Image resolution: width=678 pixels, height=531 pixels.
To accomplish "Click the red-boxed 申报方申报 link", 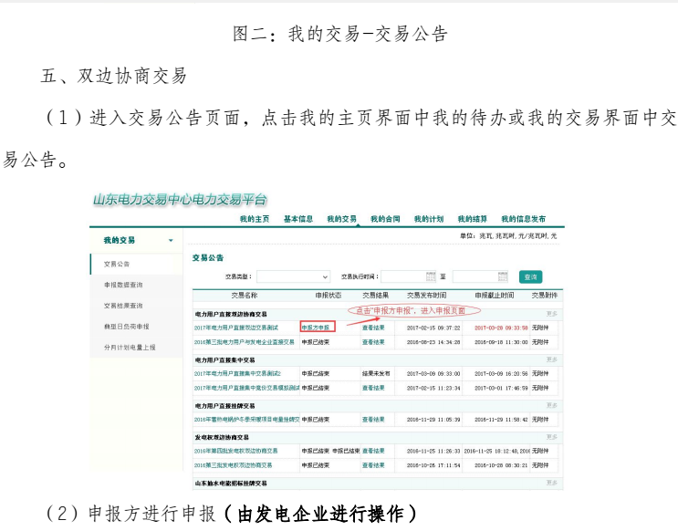I will [x=317, y=326].
